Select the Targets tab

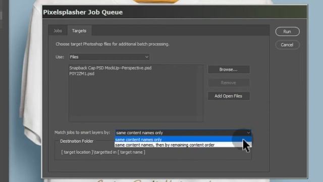(x=79, y=31)
